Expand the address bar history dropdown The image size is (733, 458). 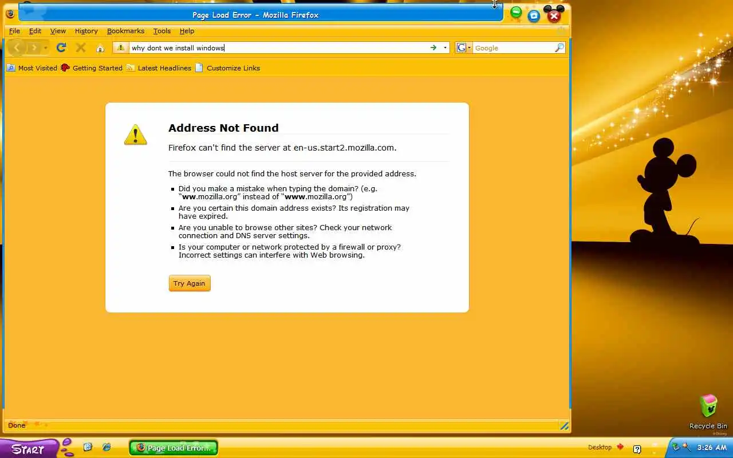446,48
